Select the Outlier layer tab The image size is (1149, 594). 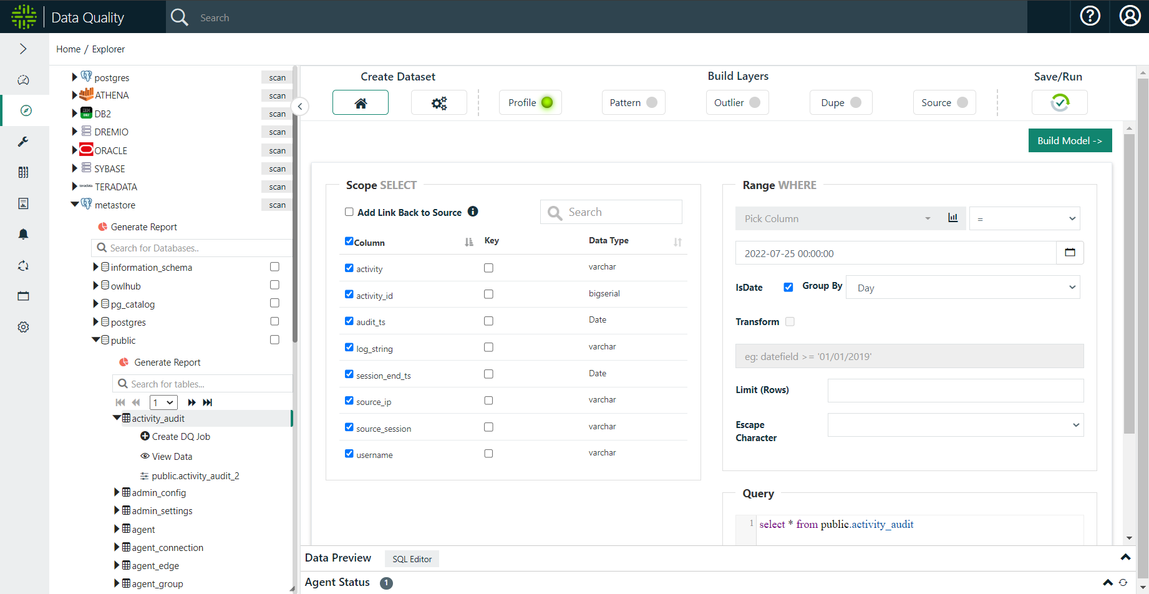[x=737, y=103]
